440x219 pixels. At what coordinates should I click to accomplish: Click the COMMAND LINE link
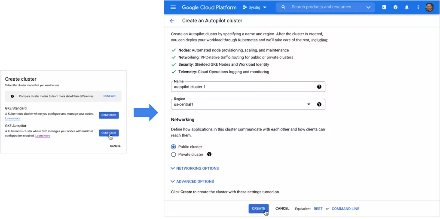click(345, 209)
